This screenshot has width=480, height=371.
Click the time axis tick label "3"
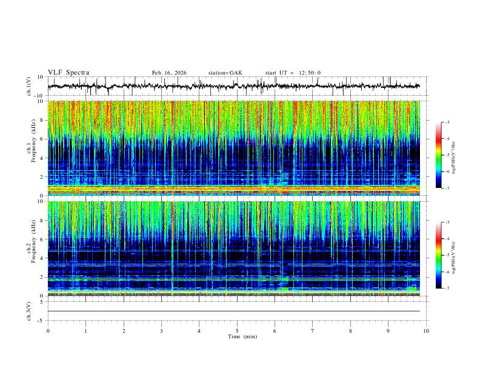pyautogui.click(x=161, y=331)
